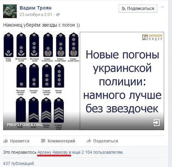Open article link about new Ukrainian police straps
This screenshot has height=167, width=172.
coord(122,81)
